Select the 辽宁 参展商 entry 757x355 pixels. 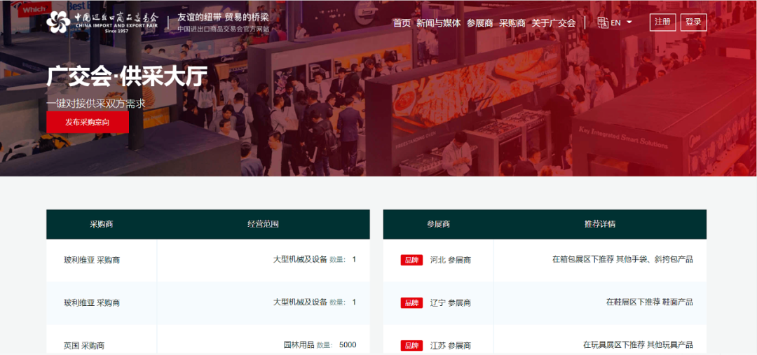tap(451, 303)
